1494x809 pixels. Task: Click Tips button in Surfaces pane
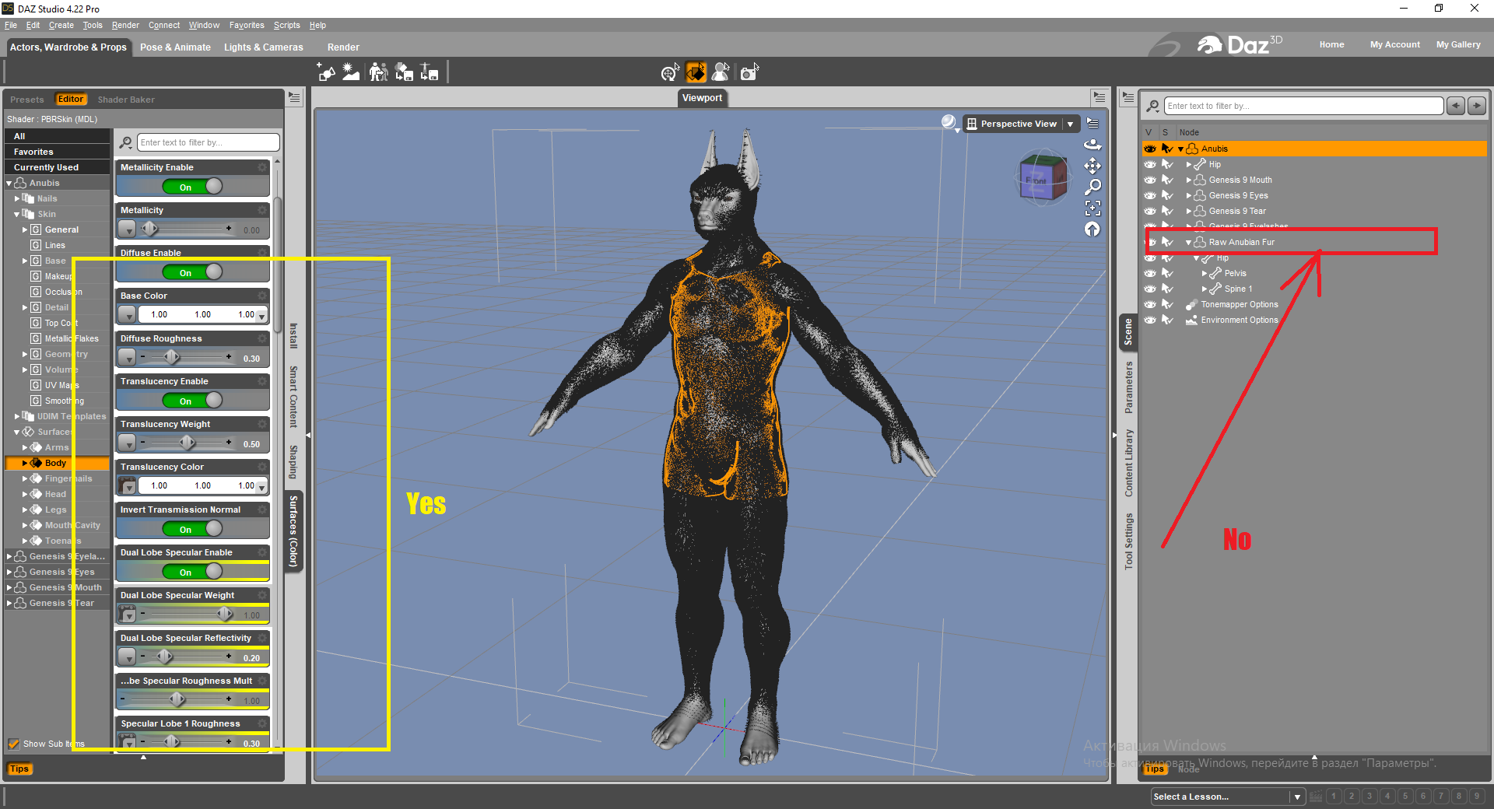pyautogui.click(x=19, y=769)
